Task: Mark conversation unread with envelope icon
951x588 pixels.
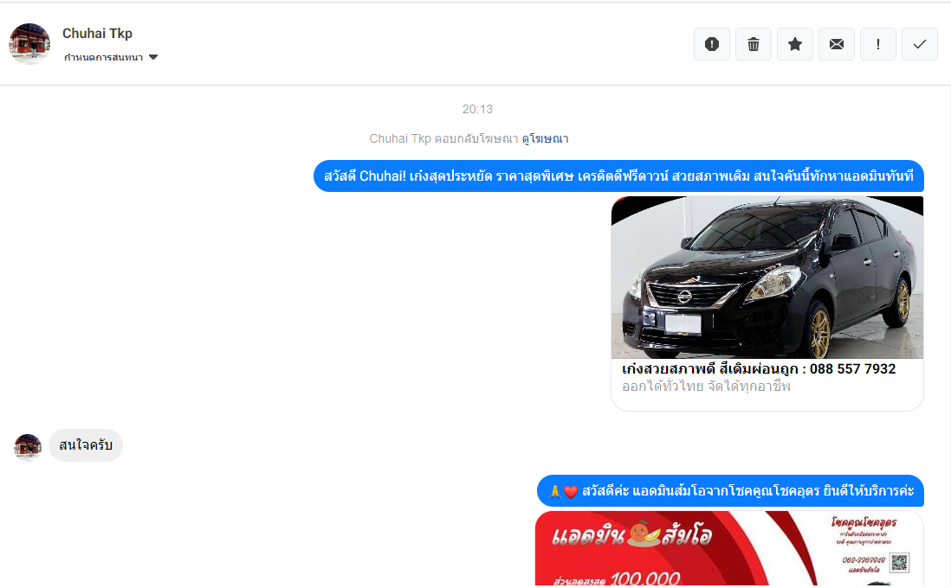Action: 837,44
